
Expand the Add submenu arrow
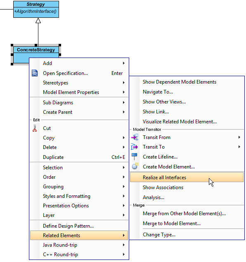124,63
